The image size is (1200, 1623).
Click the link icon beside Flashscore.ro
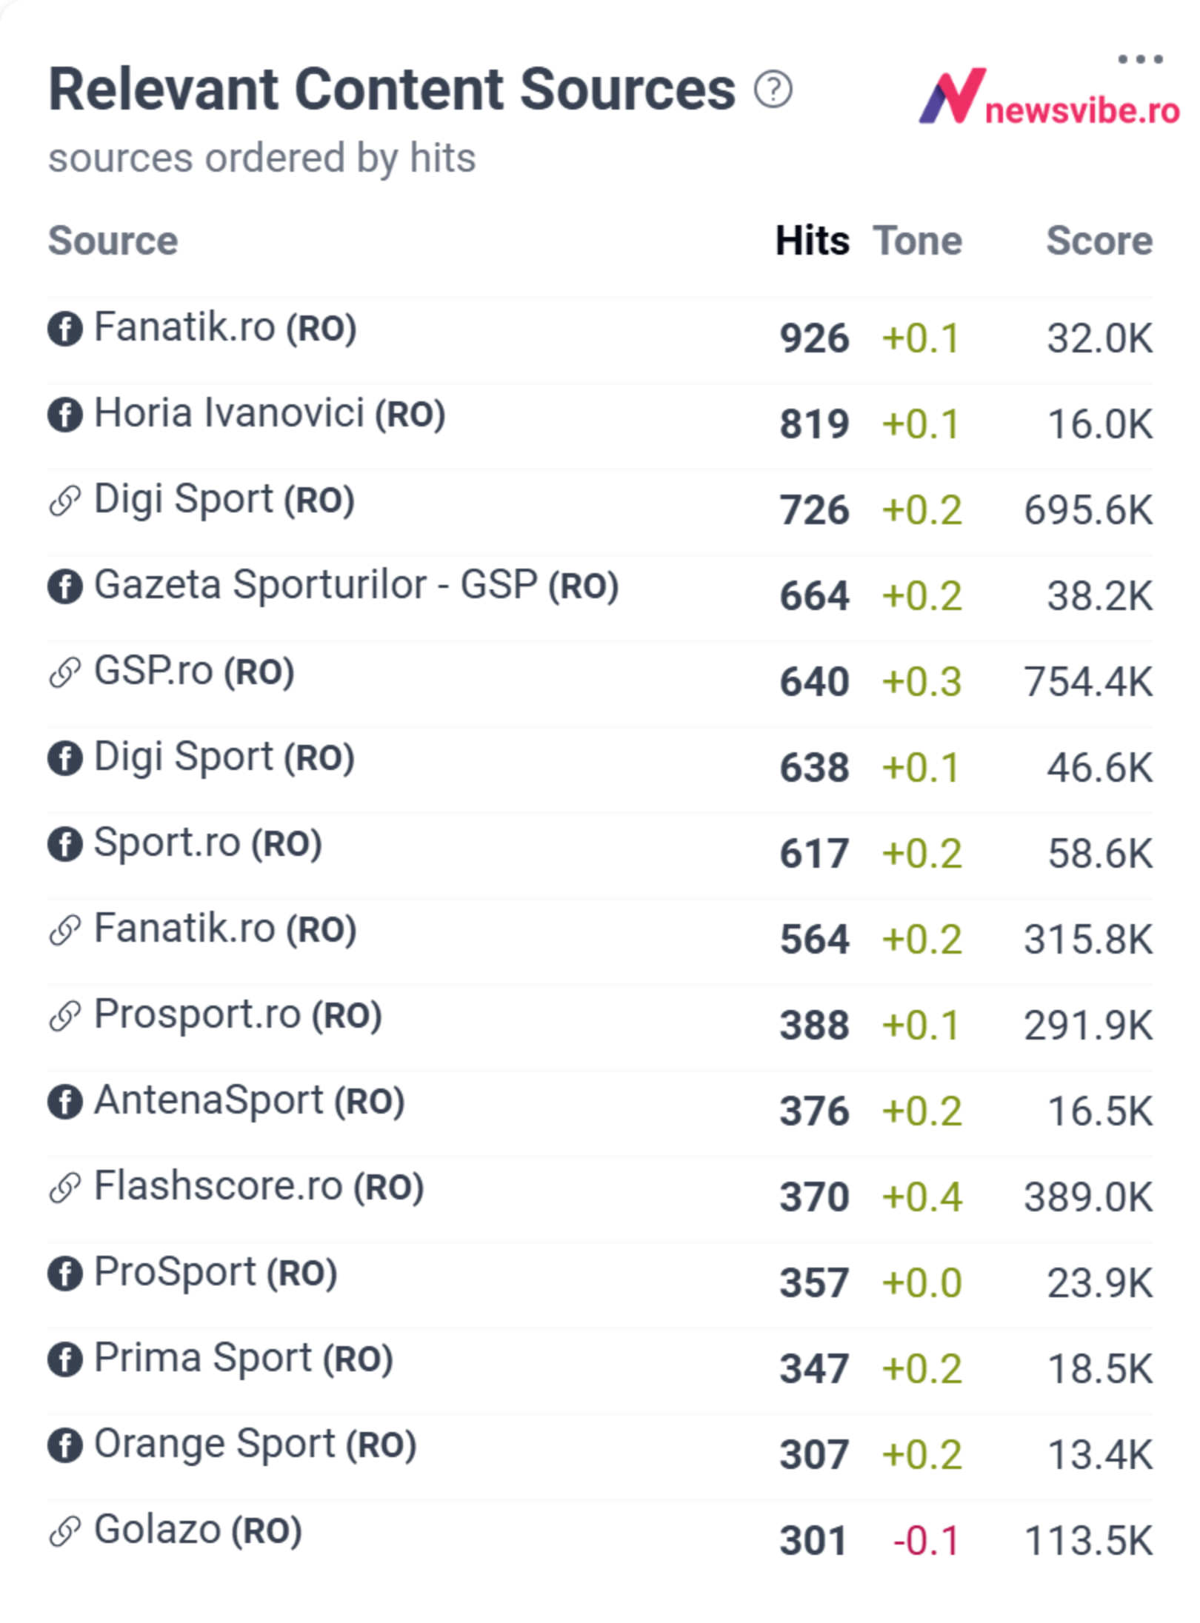(65, 1188)
